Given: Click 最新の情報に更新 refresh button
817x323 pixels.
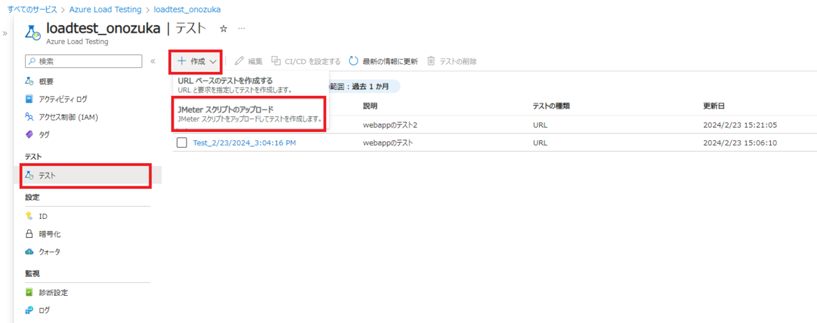Looking at the screenshot, I should point(383,61).
